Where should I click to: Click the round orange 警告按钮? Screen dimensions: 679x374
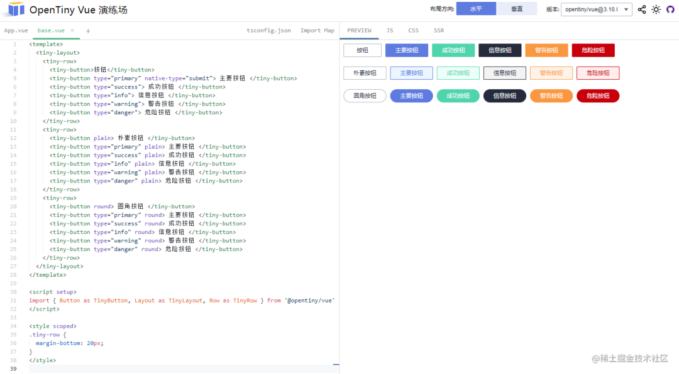click(x=551, y=95)
